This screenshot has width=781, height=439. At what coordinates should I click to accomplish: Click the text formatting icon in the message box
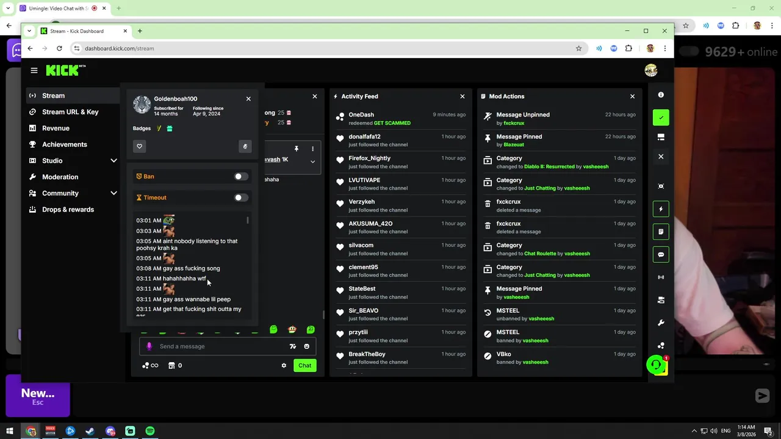[x=293, y=346]
